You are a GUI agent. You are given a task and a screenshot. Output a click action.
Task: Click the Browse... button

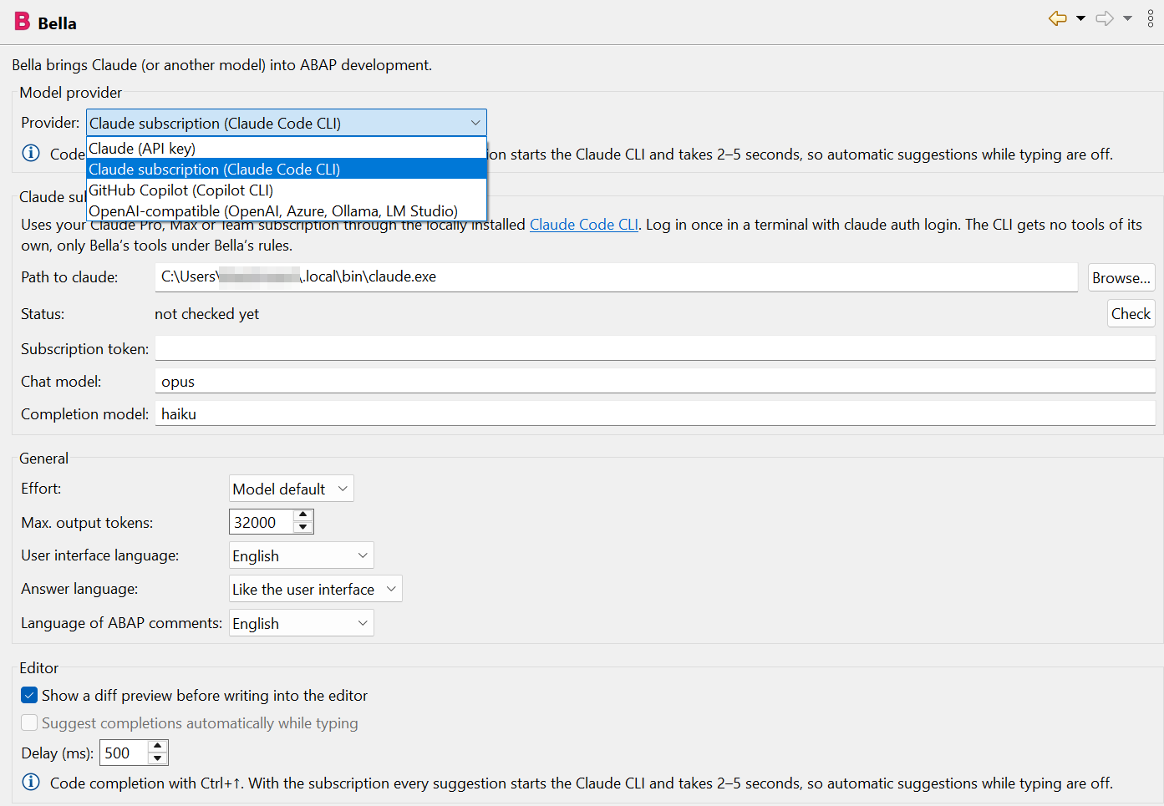click(1121, 278)
